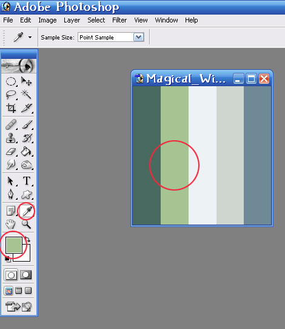Open the Filter menu
This screenshot has height=329, width=285.
119,20
